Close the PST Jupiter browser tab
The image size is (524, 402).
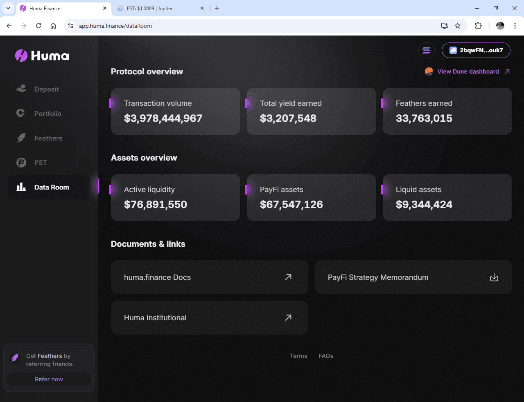click(202, 8)
